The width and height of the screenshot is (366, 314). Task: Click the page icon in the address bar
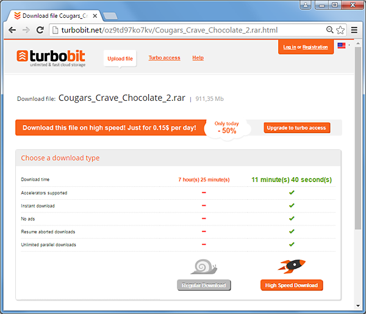(55, 30)
